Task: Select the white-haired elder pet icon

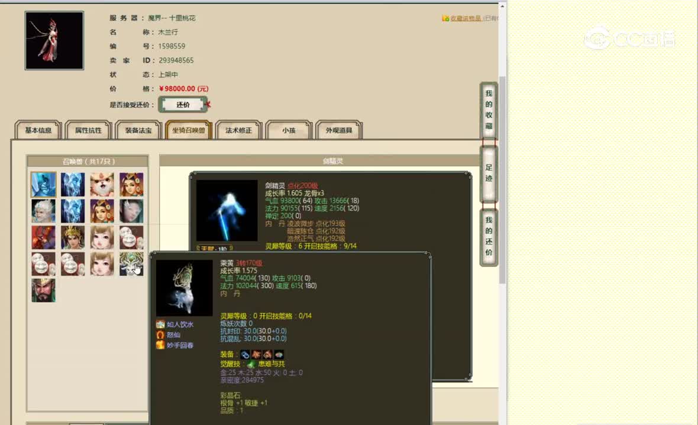Action: point(44,211)
